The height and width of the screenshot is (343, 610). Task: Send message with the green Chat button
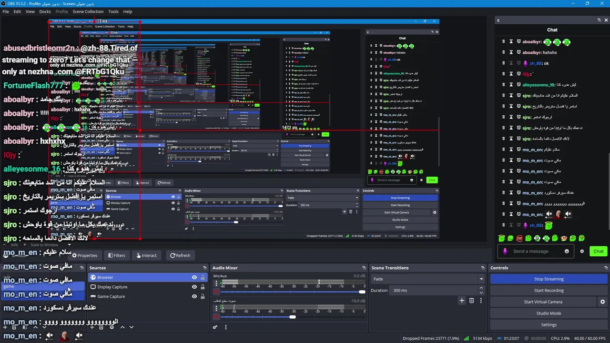click(599, 252)
